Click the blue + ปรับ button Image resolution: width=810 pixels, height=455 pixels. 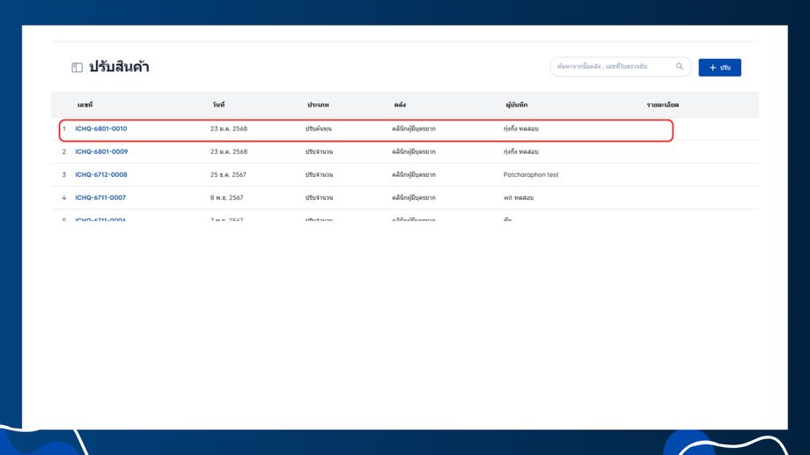(719, 68)
